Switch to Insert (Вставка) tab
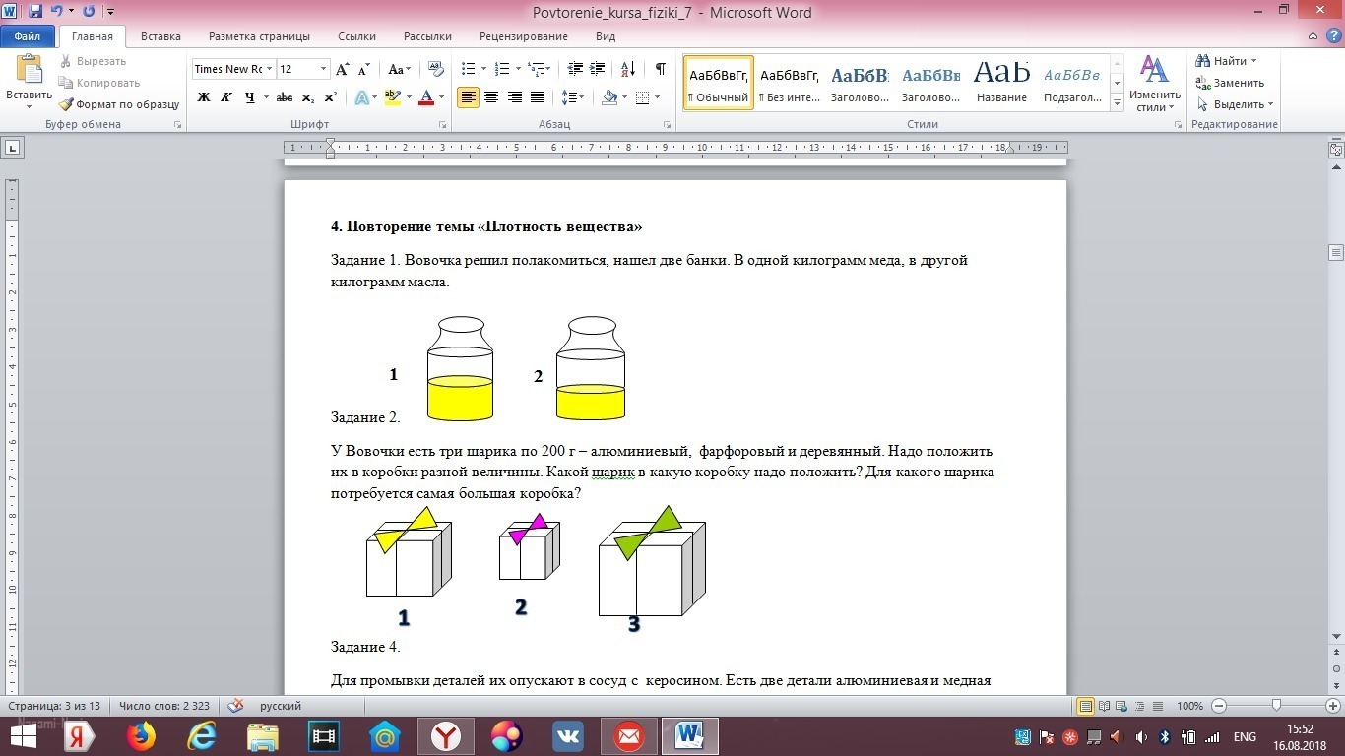Viewport: 1345px width, 756px height. tap(160, 36)
